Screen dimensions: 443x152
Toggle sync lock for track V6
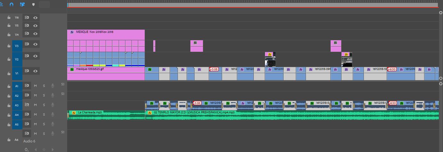27,18
